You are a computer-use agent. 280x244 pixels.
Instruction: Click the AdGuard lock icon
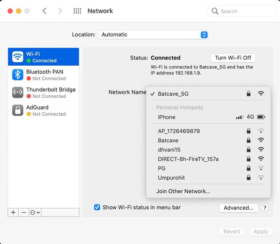coord(17,110)
